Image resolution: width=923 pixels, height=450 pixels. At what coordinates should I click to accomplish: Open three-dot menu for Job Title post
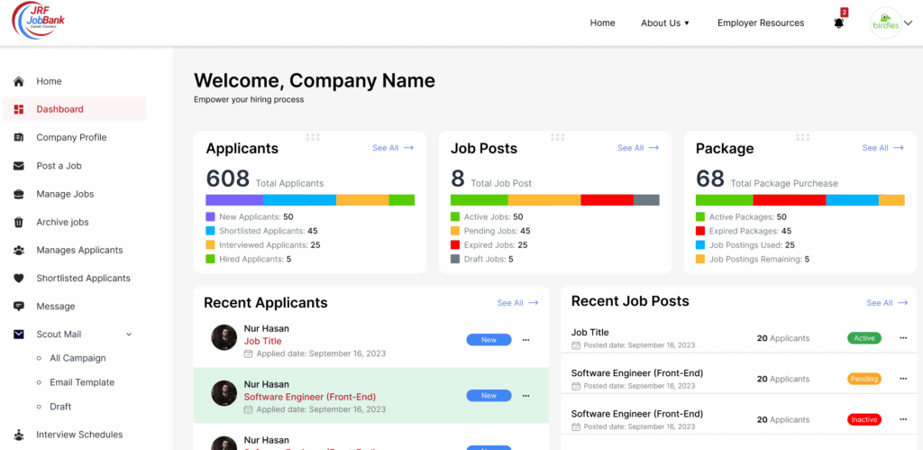click(903, 338)
